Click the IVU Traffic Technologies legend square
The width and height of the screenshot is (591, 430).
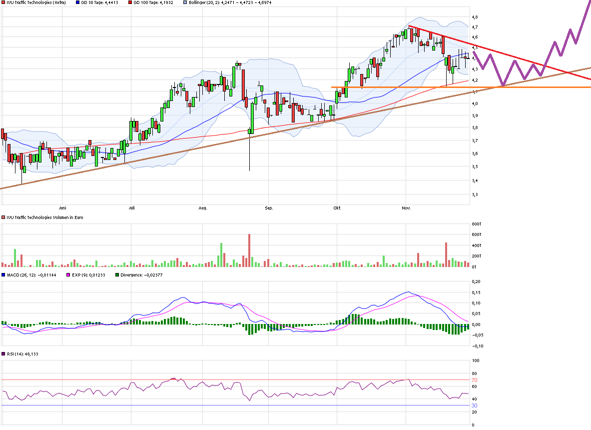[x=4, y=3]
